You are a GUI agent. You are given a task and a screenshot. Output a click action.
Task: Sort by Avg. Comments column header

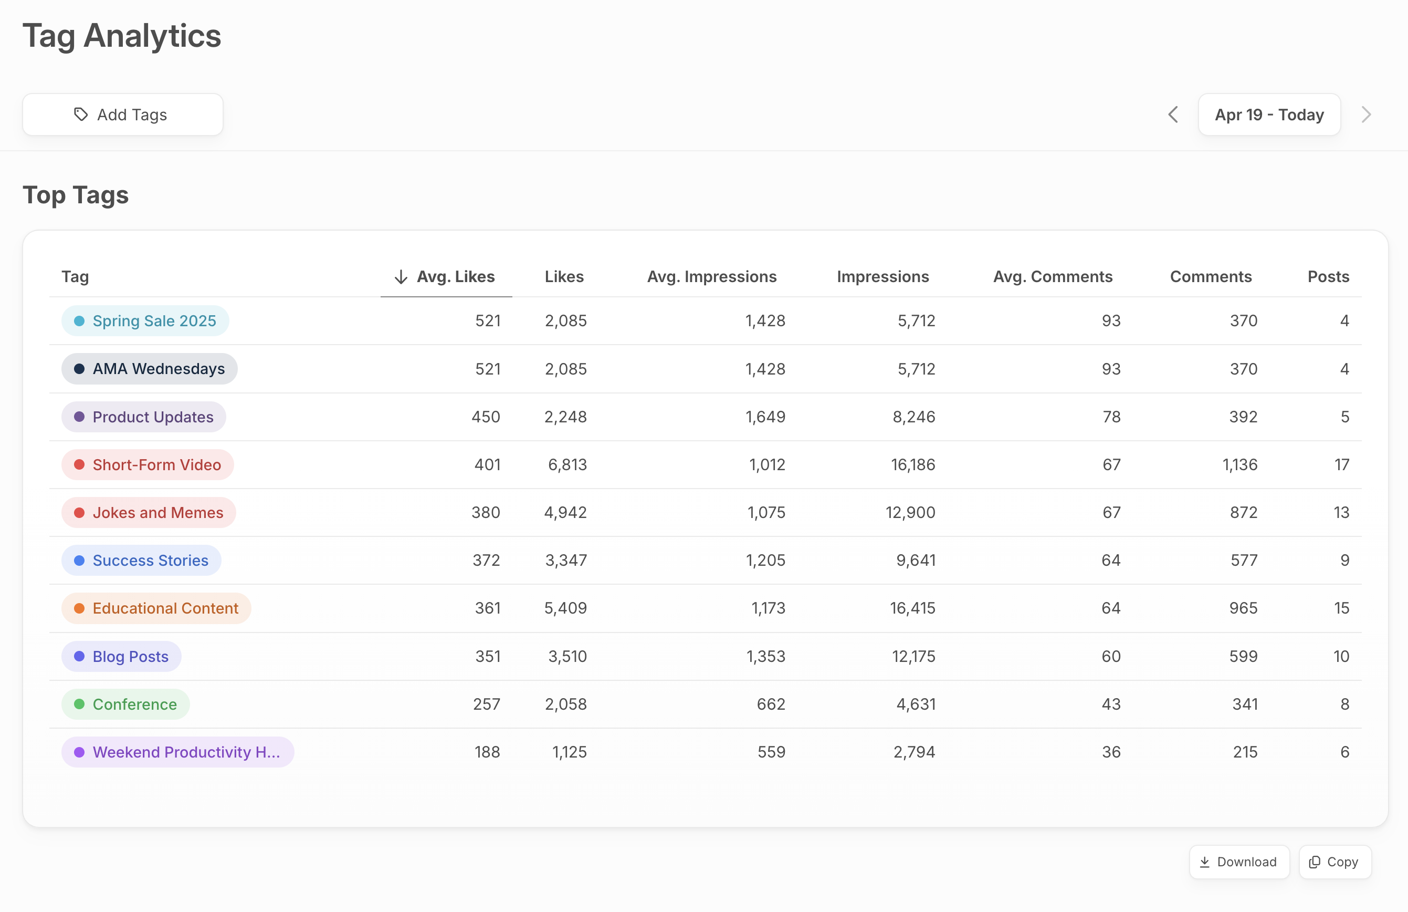(x=1053, y=276)
